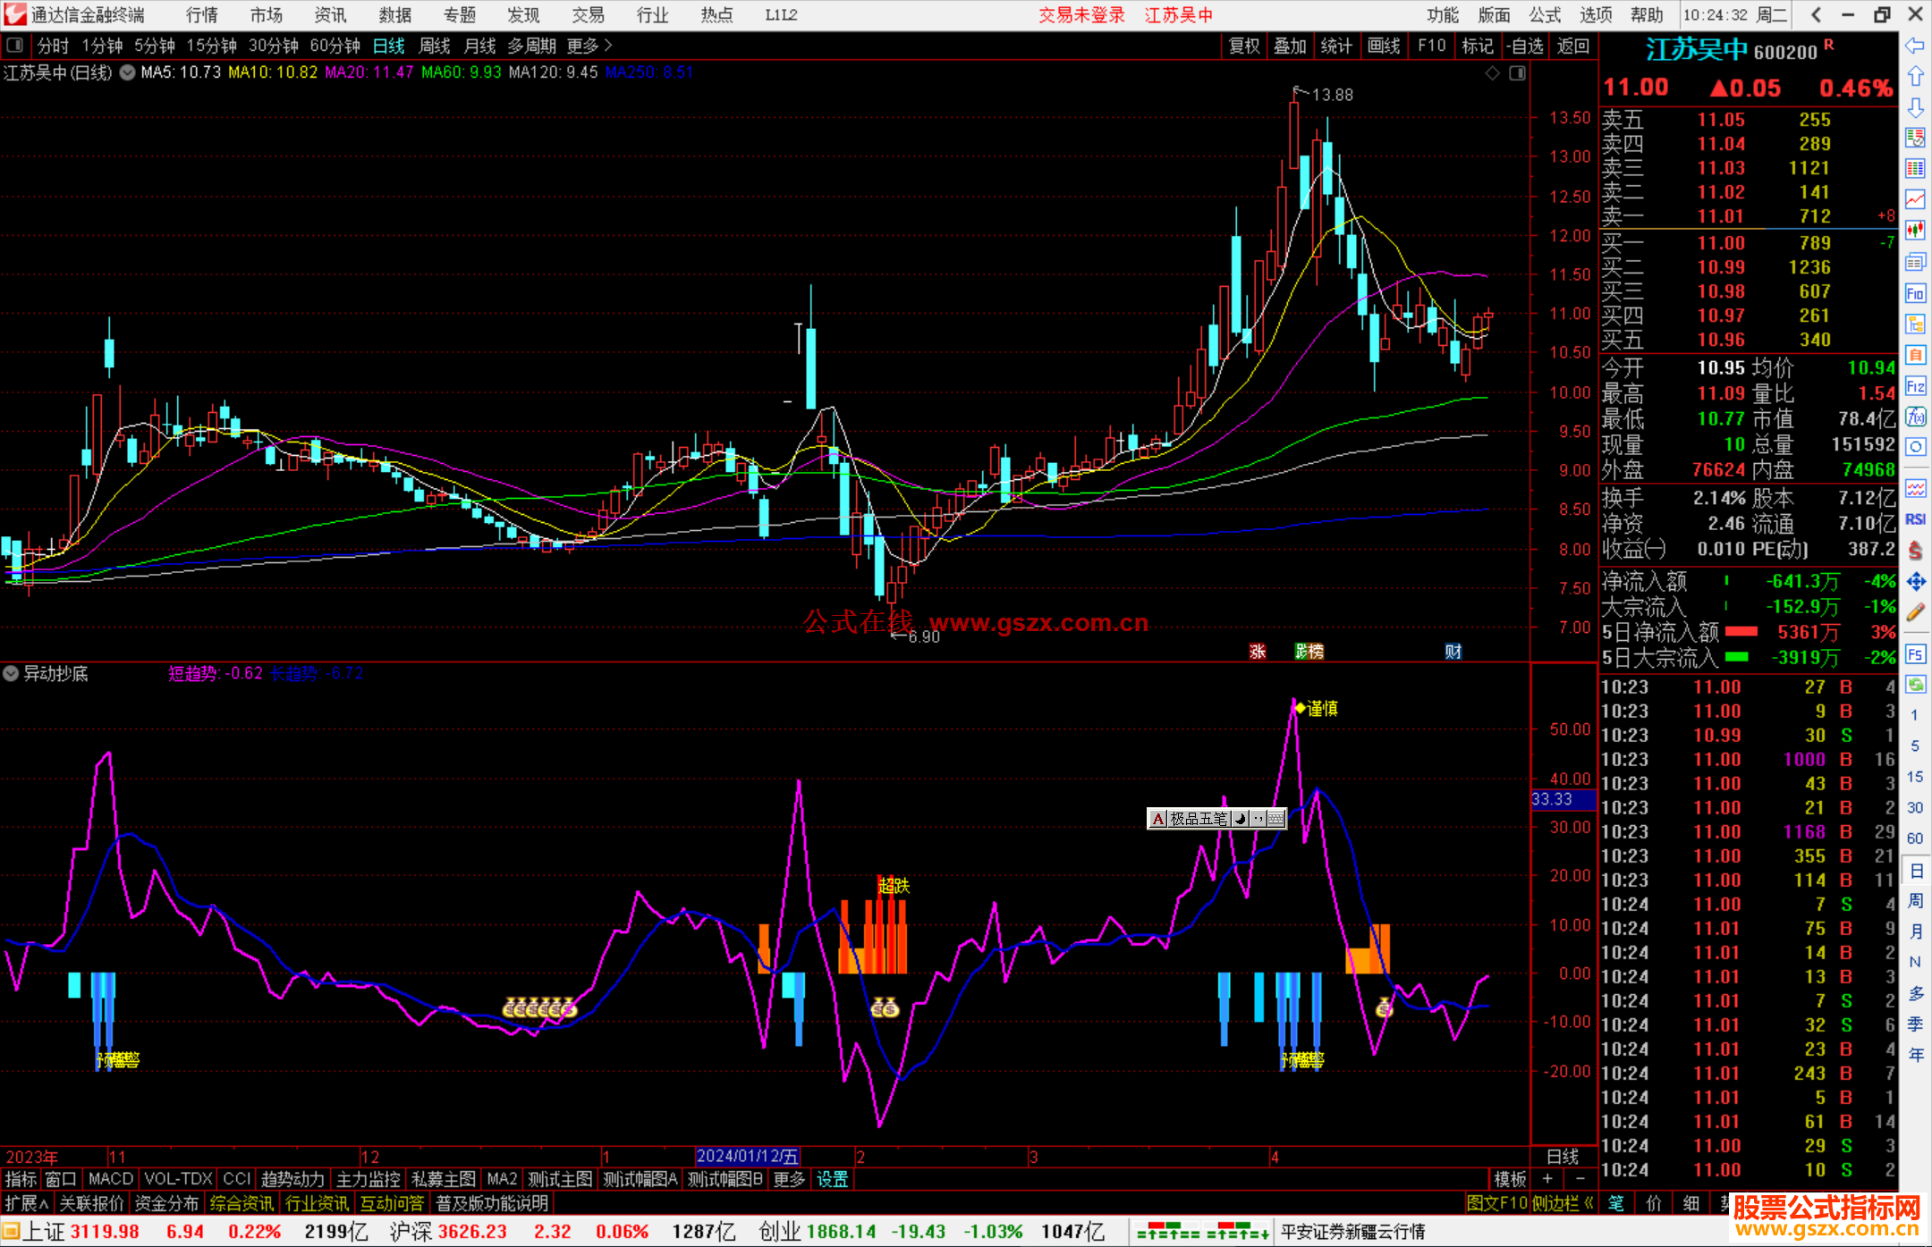
Task: Toggle the round button beside 江苏吴中(日线)
Action: click(x=128, y=72)
